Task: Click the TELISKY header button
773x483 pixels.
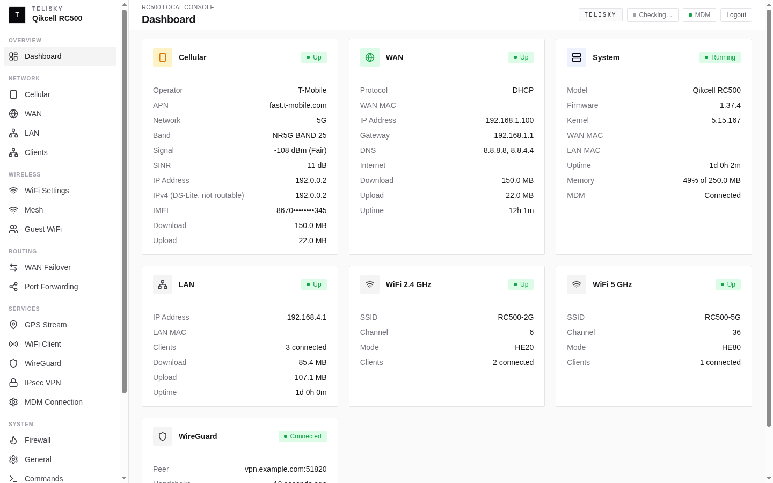Action: (600, 15)
